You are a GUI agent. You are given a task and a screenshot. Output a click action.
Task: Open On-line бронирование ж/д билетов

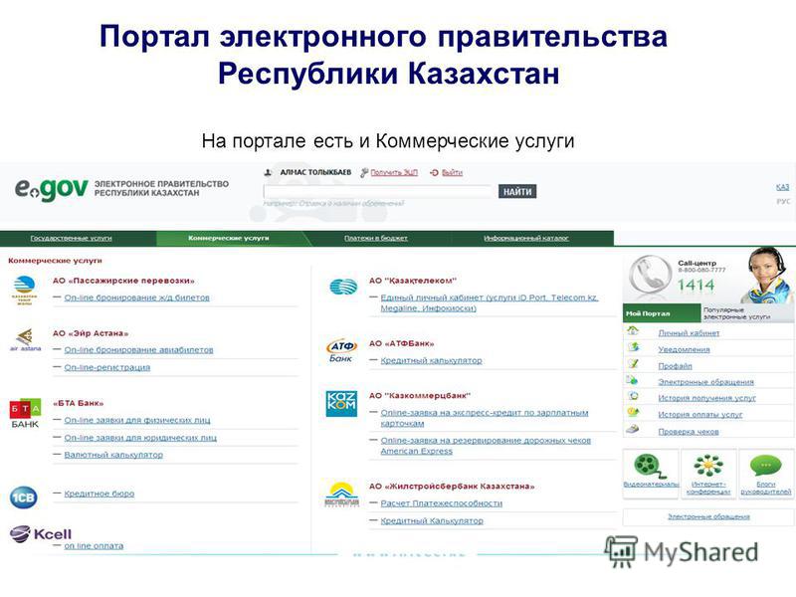pos(137,298)
